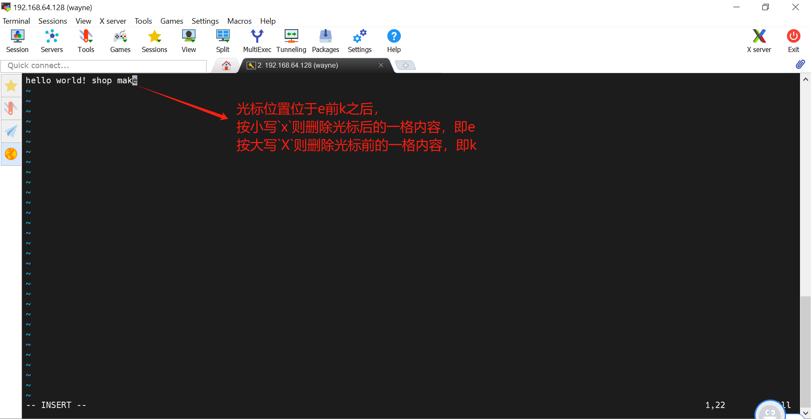The width and height of the screenshot is (811, 419).
Task: Click the red Exit power icon
Action: coord(794,41)
